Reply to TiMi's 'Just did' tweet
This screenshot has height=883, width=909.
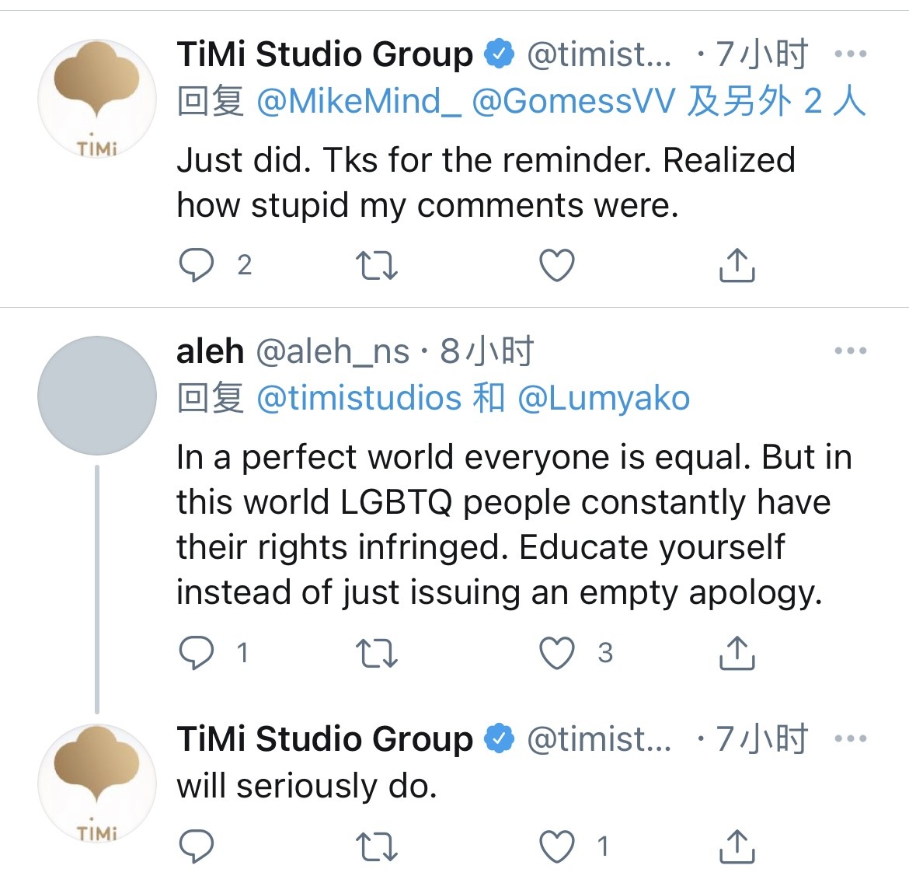[196, 266]
